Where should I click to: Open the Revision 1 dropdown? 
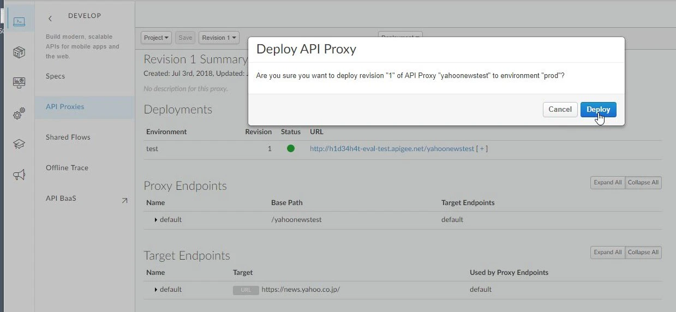coord(219,38)
